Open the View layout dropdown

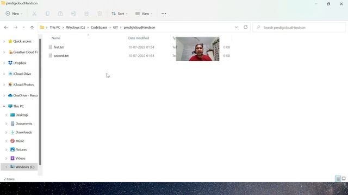click(x=144, y=14)
